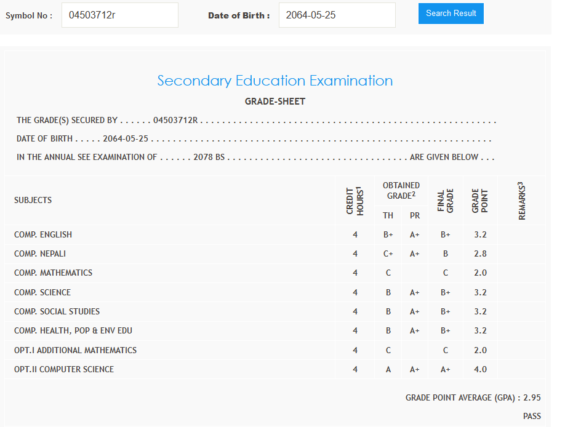Click the GRADE POINT column header
Image resolution: width=565 pixels, height=427 pixels.
480,201
